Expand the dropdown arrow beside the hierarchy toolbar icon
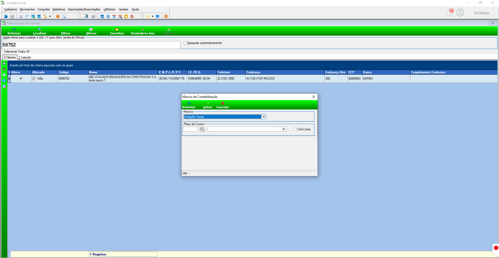 click(50, 16)
